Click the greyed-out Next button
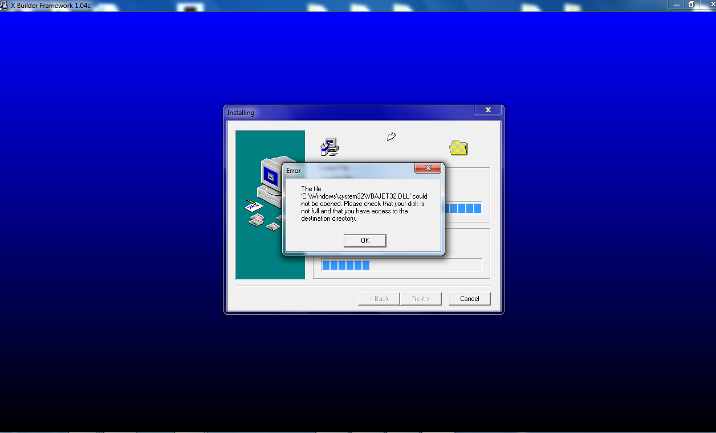This screenshot has height=433, width=716. pos(420,299)
